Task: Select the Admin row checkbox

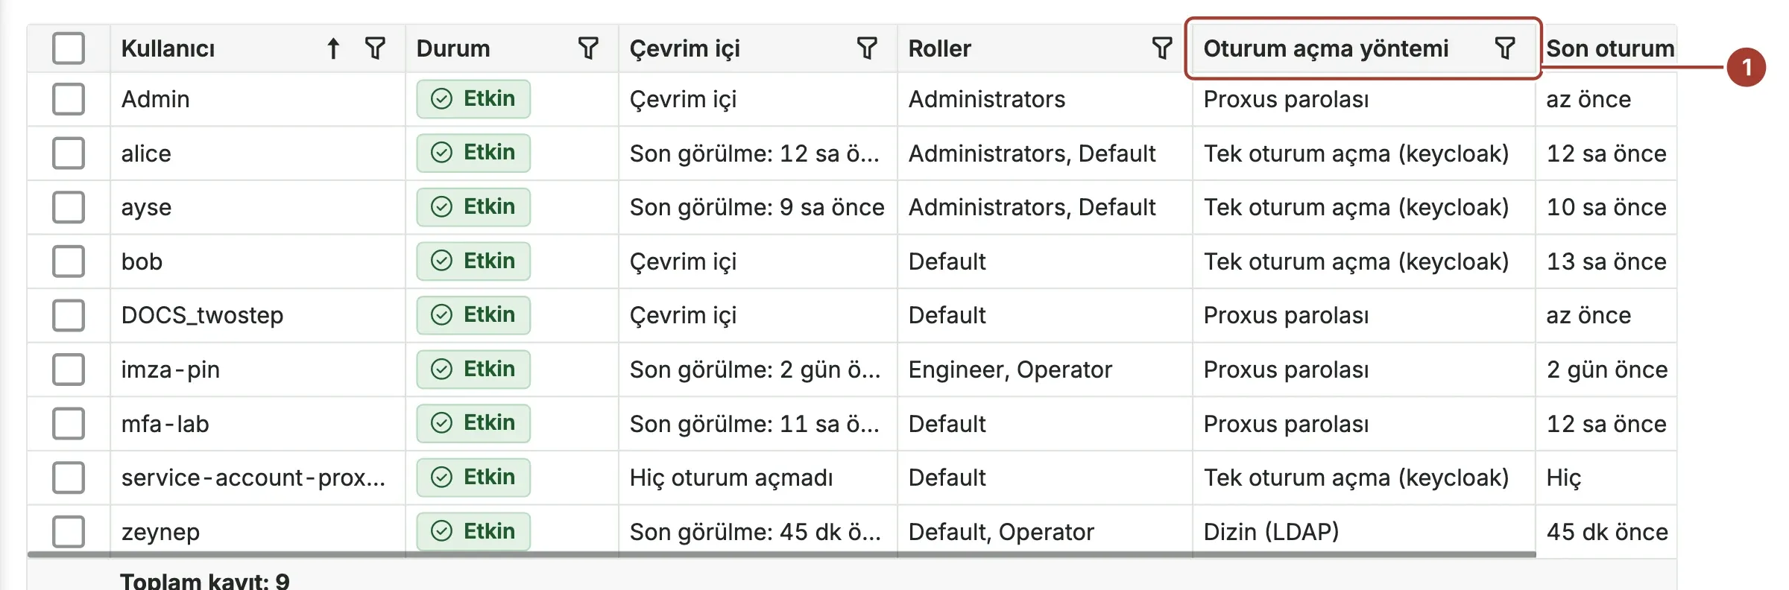Action: 69,99
